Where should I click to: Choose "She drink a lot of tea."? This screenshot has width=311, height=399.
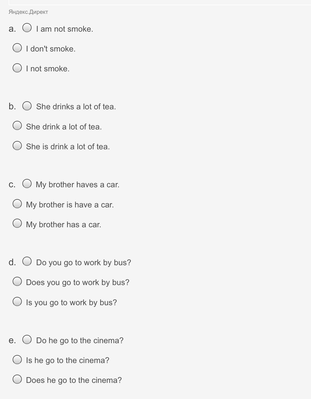[17, 125]
